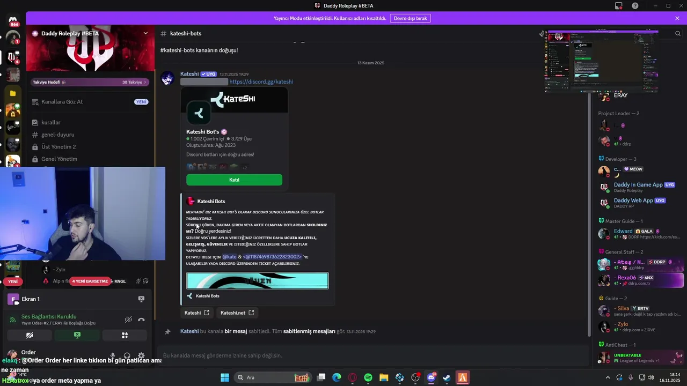Open system tray microphone icon
The image size is (687, 386).
631,377
